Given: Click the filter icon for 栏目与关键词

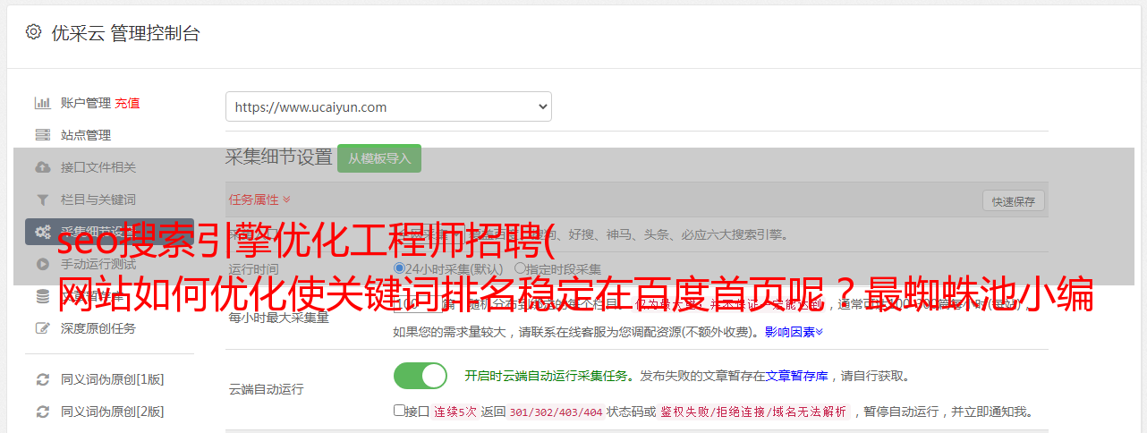Looking at the screenshot, I should pos(42,200).
